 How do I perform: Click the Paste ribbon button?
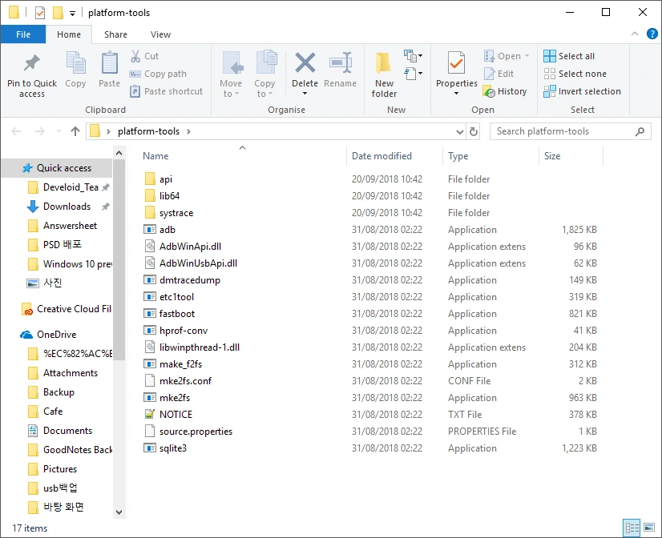109,70
